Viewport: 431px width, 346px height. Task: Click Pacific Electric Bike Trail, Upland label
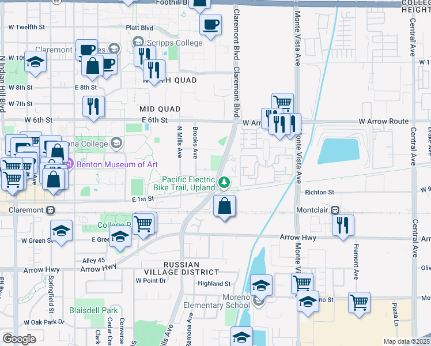pos(184,183)
